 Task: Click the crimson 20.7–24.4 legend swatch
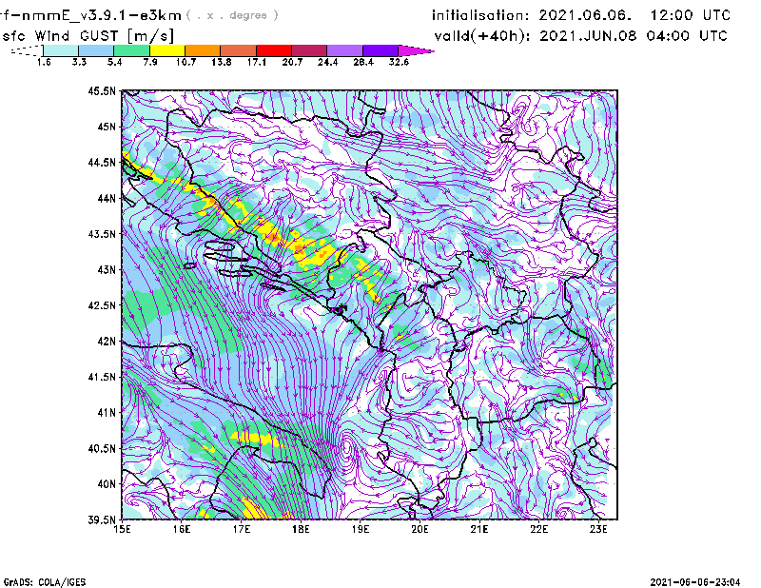point(309,50)
